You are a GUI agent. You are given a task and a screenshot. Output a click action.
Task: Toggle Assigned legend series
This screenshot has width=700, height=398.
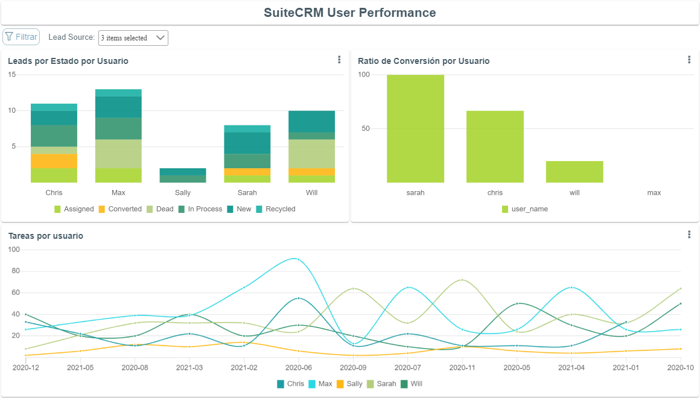pos(74,209)
